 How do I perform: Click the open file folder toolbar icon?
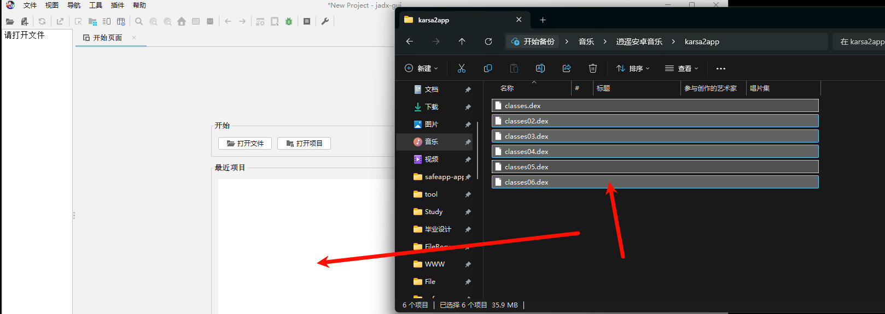coord(10,21)
